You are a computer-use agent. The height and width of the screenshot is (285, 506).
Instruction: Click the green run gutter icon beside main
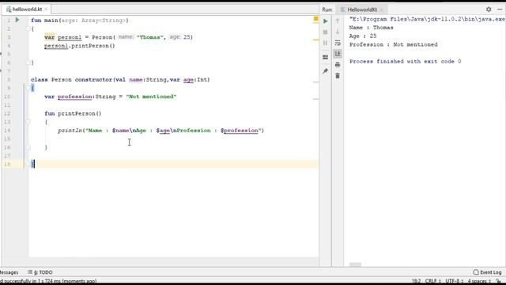[17, 20]
